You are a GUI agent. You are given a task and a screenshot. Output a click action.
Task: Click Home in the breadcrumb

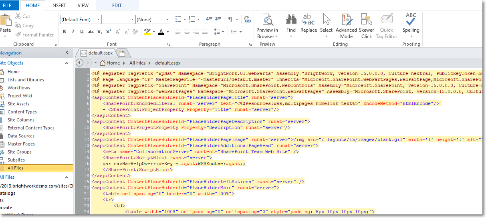tap(110, 63)
